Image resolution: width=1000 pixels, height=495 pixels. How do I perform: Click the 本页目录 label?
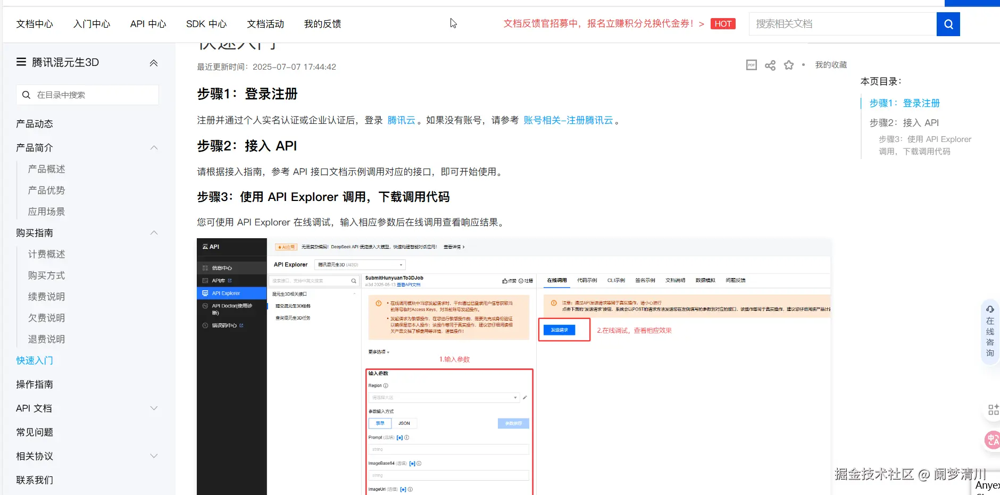pyautogui.click(x=881, y=81)
